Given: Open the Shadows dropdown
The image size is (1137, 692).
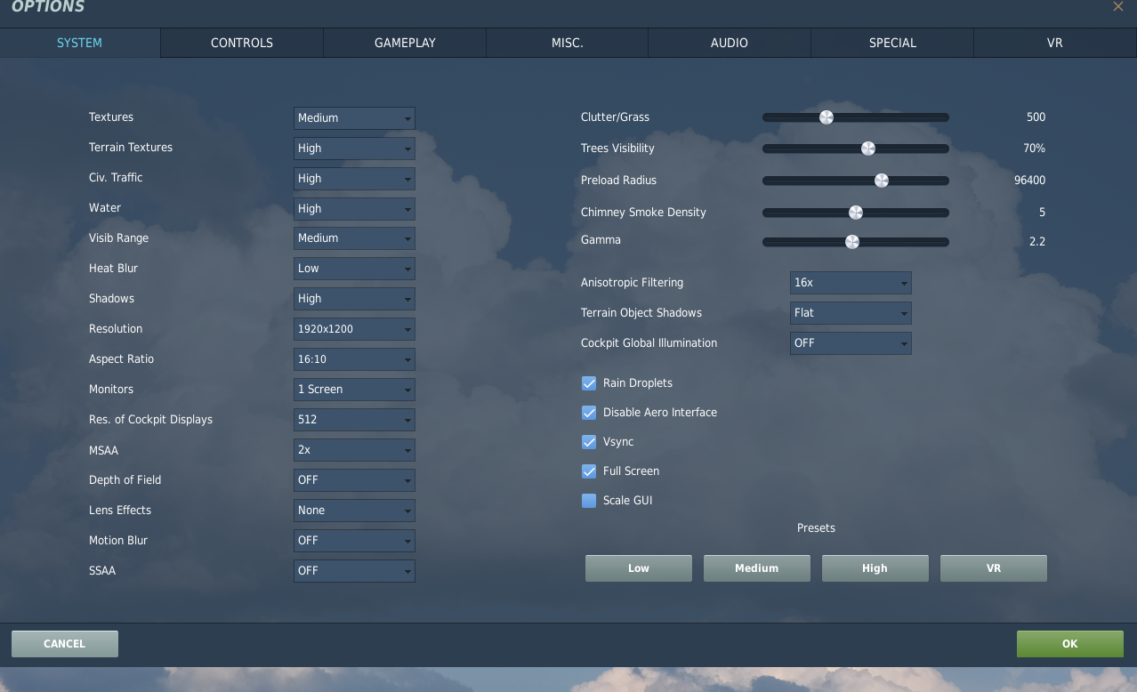Looking at the screenshot, I should coord(354,299).
